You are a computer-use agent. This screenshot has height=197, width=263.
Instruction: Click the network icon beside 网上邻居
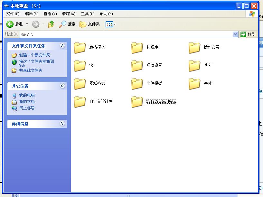click(x=14, y=108)
